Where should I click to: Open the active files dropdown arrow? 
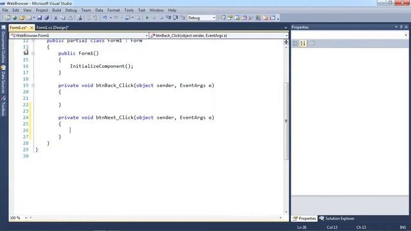285,28
